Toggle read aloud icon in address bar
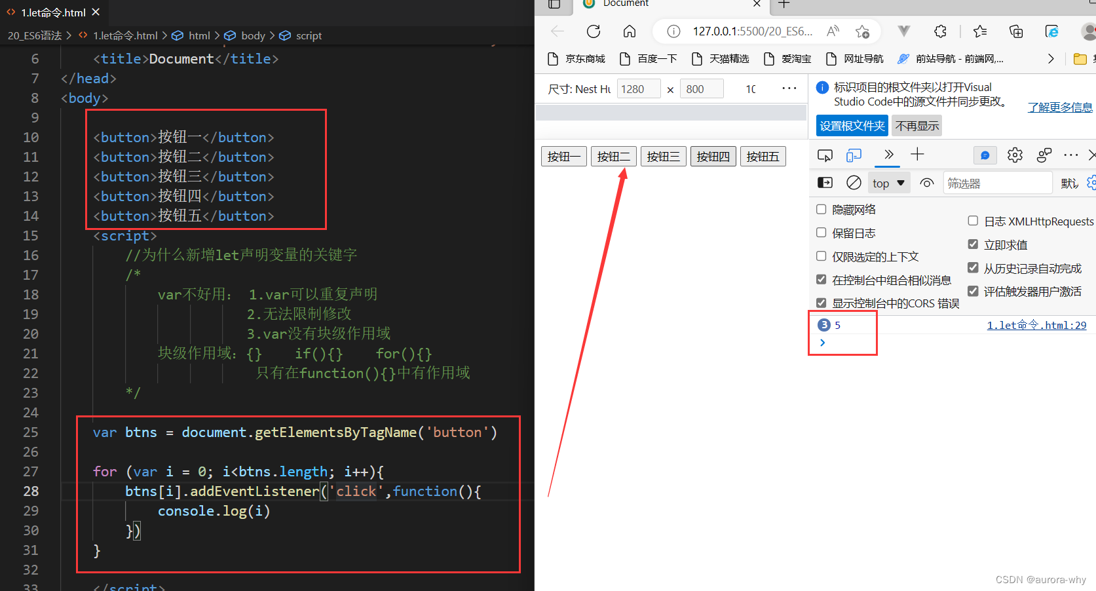This screenshot has height=591, width=1096. tap(833, 31)
